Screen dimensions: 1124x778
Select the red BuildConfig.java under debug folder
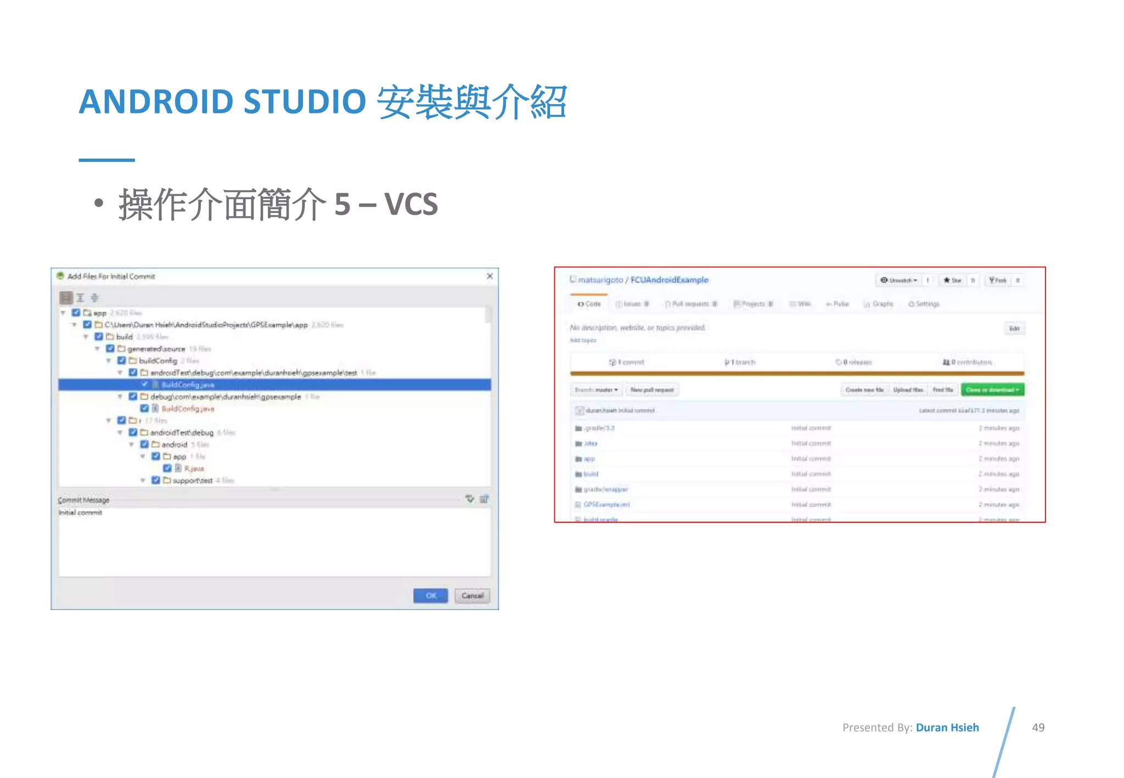pos(188,409)
